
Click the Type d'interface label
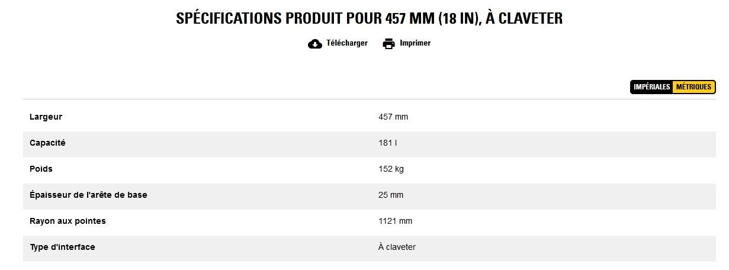pyautogui.click(x=62, y=247)
